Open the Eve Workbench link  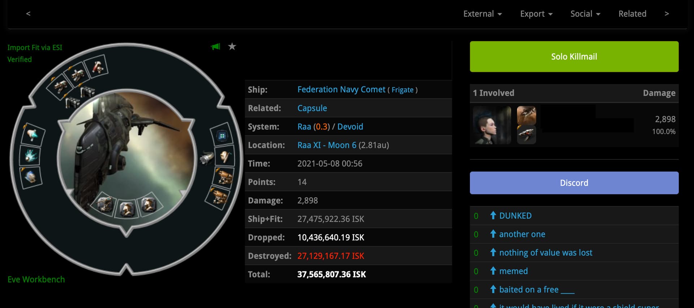pos(36,280)
